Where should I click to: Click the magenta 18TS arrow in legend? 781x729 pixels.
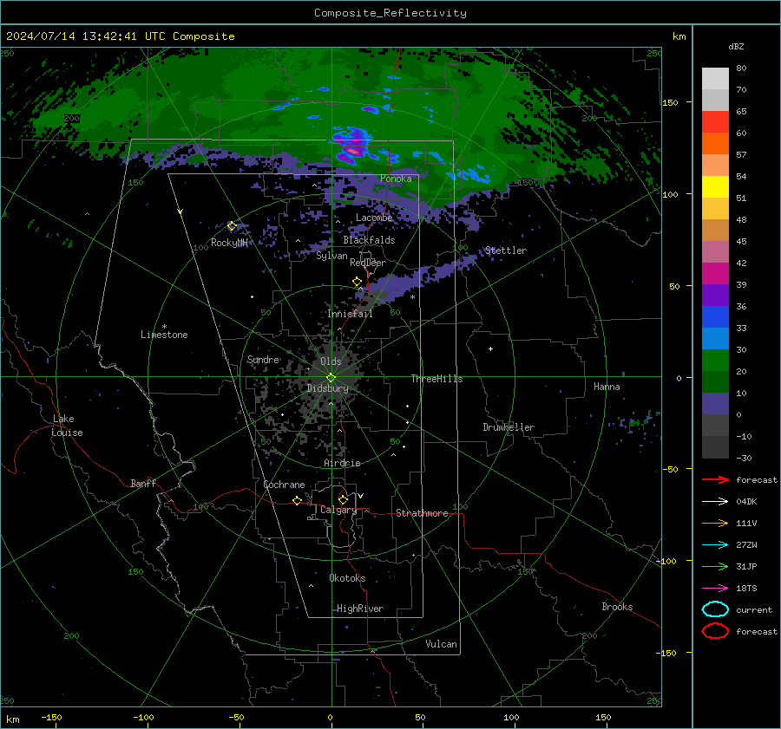715,589
